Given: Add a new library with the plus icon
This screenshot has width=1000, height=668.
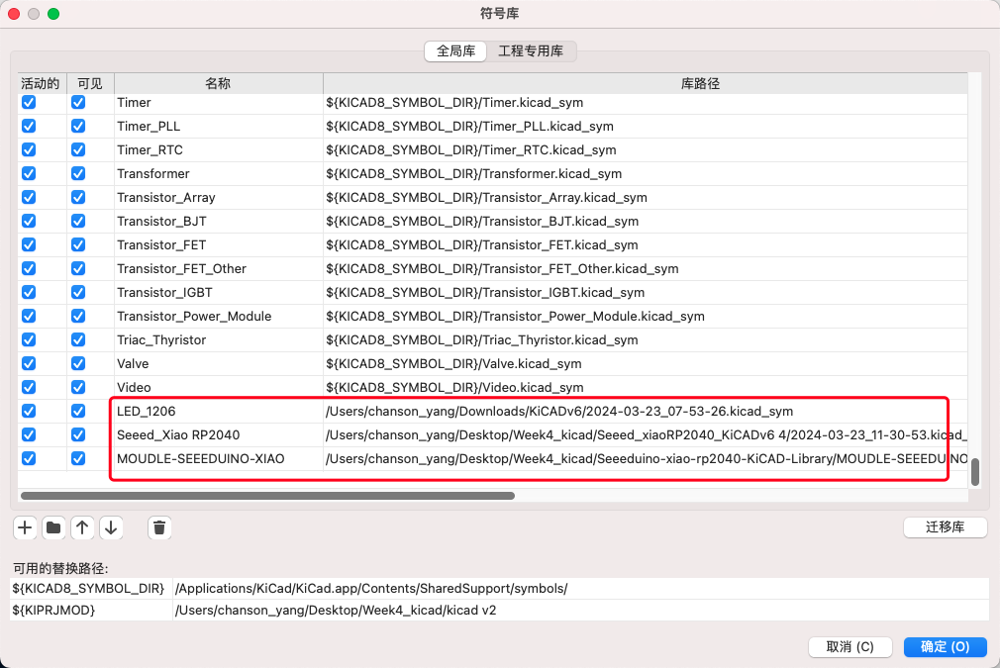Looking at the screenshot, I should coord(25,527).
